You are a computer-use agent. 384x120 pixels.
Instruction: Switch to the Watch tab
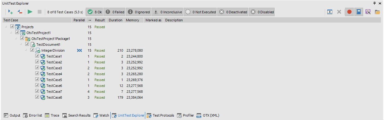[101, 115]
